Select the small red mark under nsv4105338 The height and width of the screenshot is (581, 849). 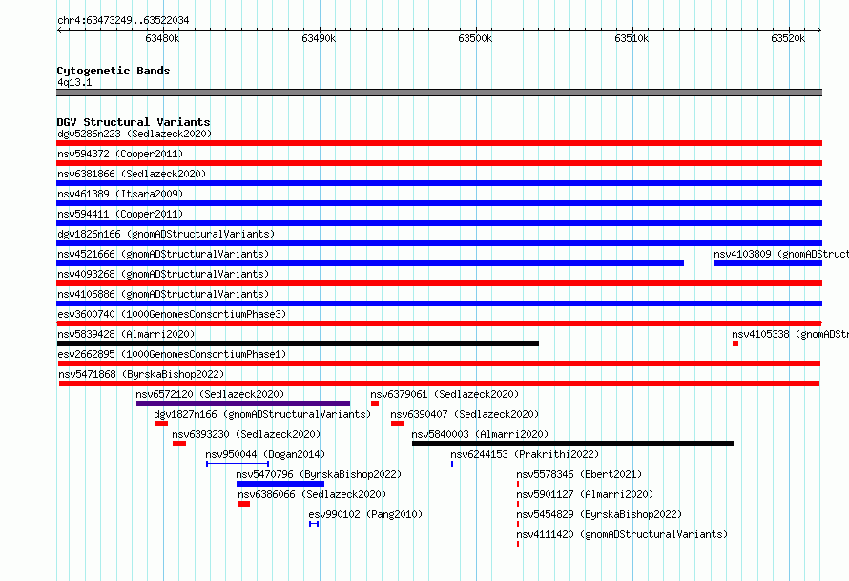(735, 343)
